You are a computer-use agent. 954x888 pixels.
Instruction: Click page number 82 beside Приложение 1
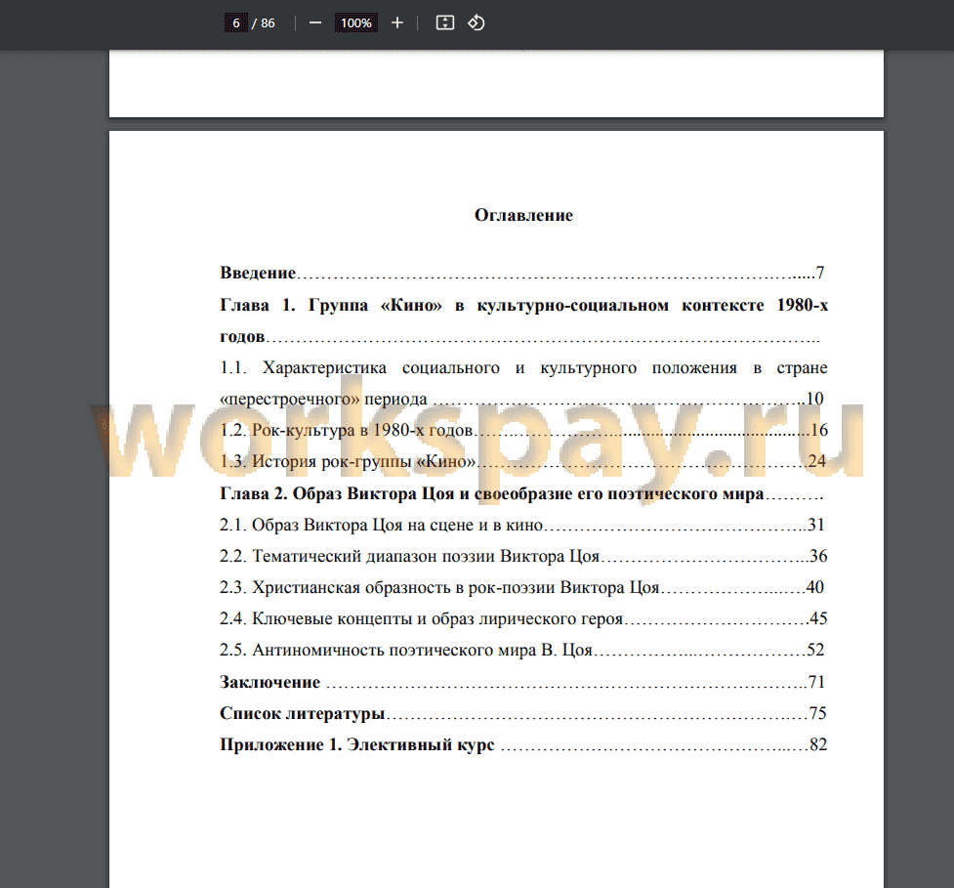pos(818,744)
